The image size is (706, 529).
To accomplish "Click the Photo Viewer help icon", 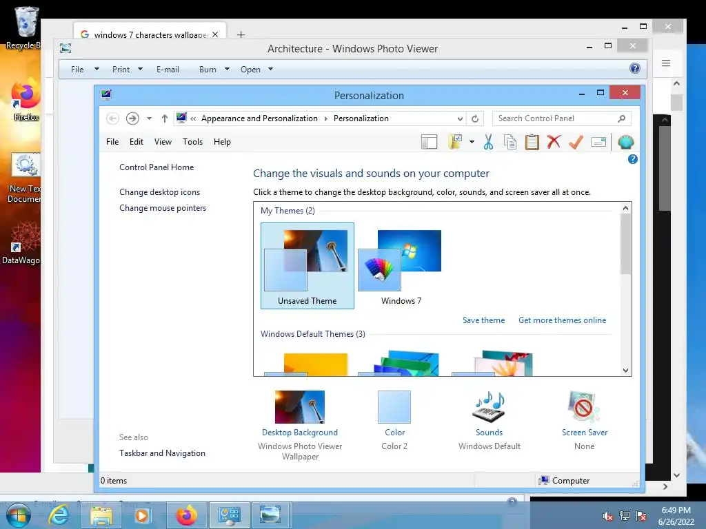I will pyautogui.click(x=635, y=68).
